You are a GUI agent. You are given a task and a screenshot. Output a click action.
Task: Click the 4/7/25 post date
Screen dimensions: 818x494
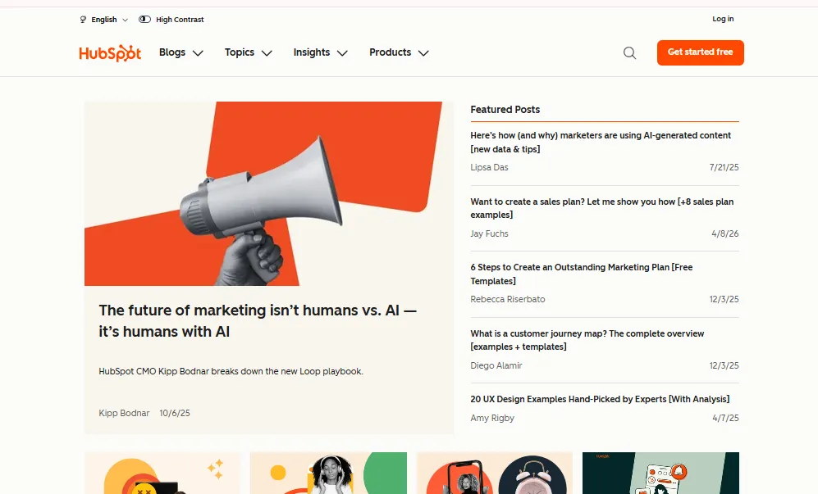(x=725, y=418)
